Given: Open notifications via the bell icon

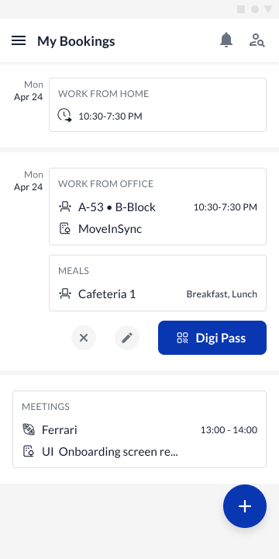Looking at the screenshot, I should point(226,40).
